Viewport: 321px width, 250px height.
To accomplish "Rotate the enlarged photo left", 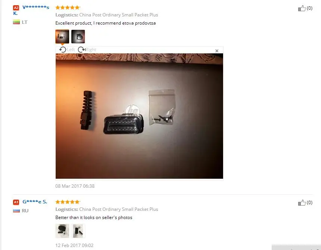I will coord(63,50).
